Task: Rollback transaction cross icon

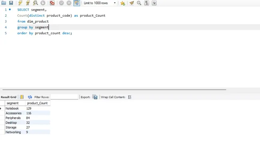Action: point(69,3)
